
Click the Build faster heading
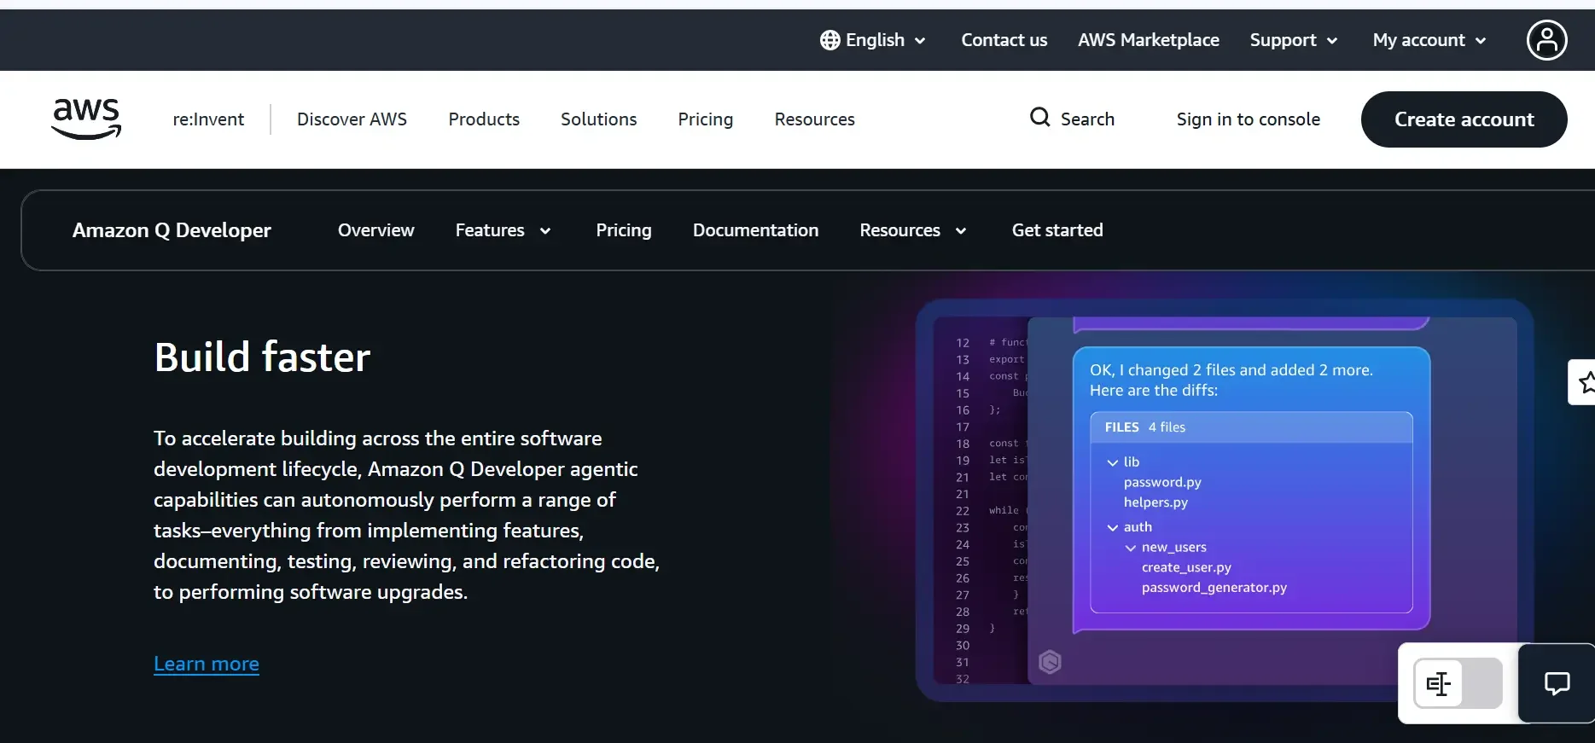262,357
